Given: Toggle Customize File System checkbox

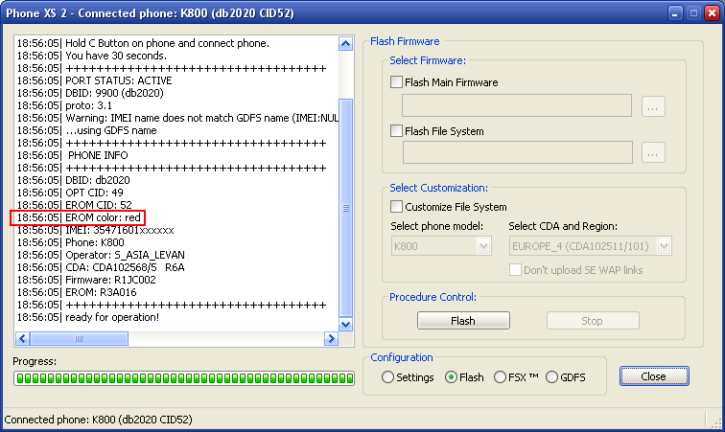Looking at the screenshot, I should (x=397, y=207).
